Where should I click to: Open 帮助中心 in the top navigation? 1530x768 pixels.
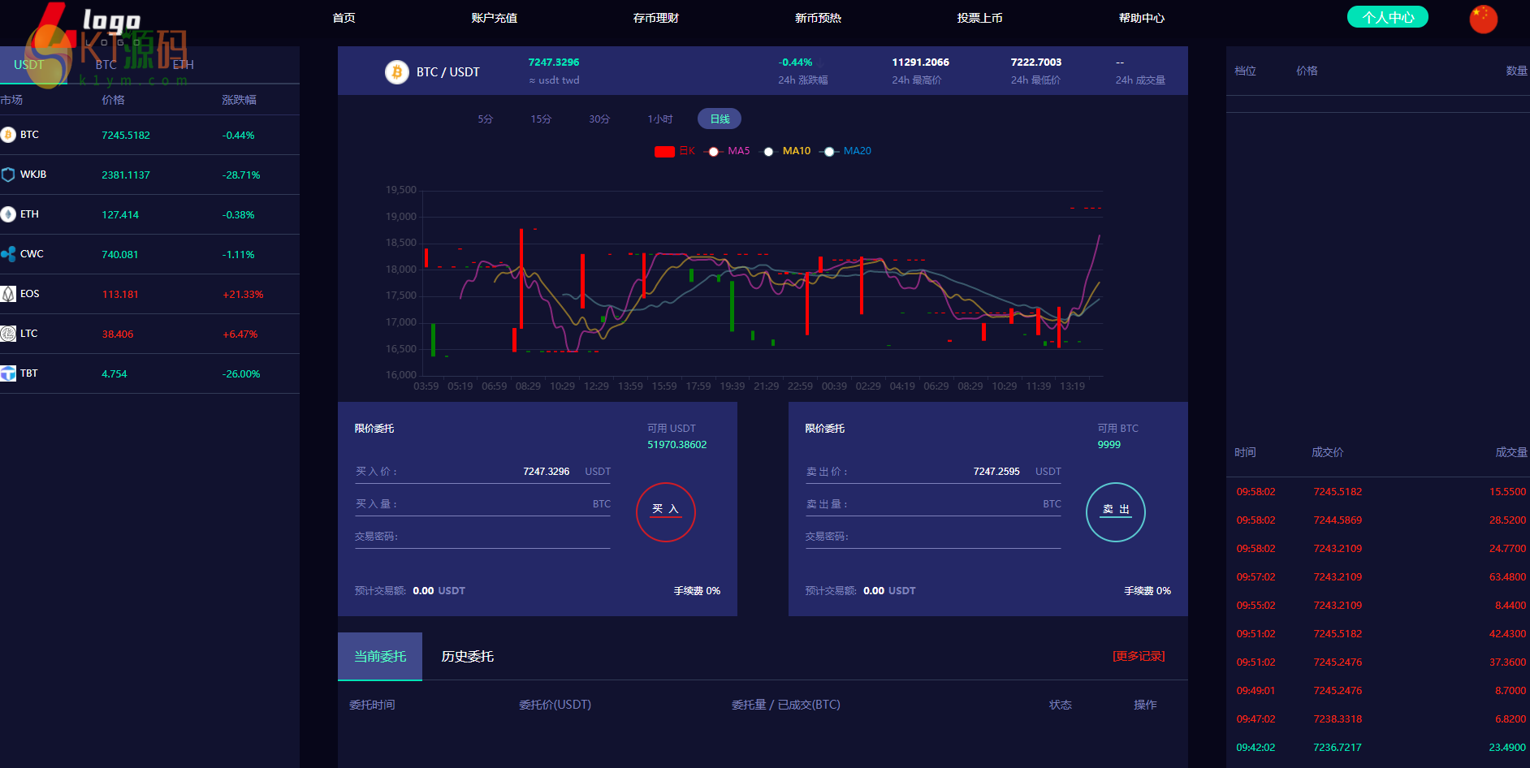[x=1142, y=18]
